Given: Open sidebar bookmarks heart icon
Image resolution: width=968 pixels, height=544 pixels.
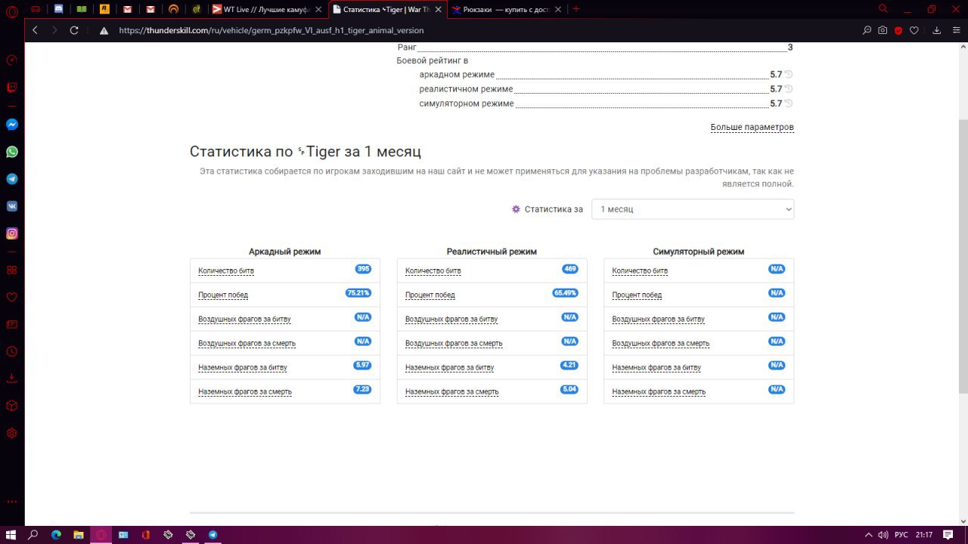Looking at the screenshot, I should tap(12, 297).
